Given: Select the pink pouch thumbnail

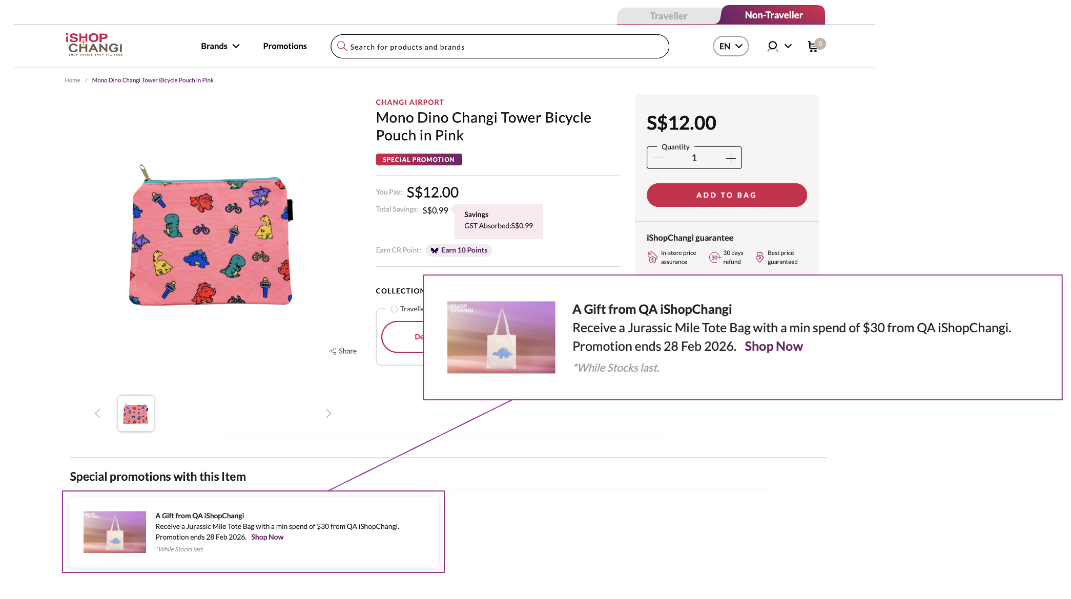Looking at the screenshot, I should (x=136, y=413).
